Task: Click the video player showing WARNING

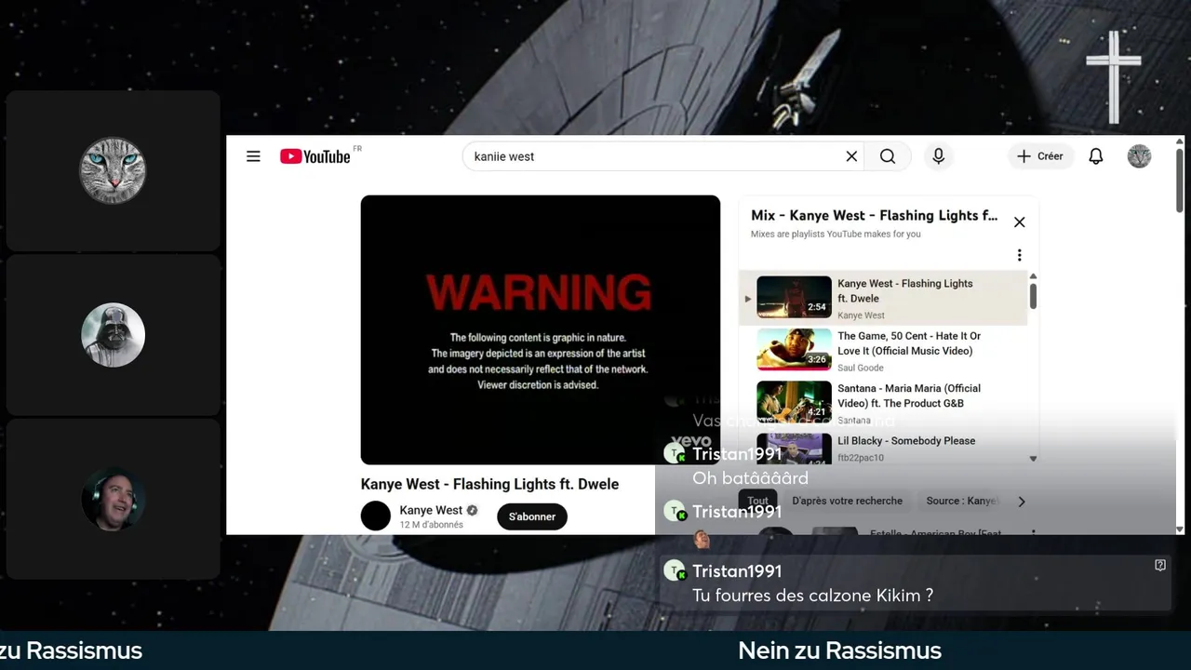Action: 541,329
